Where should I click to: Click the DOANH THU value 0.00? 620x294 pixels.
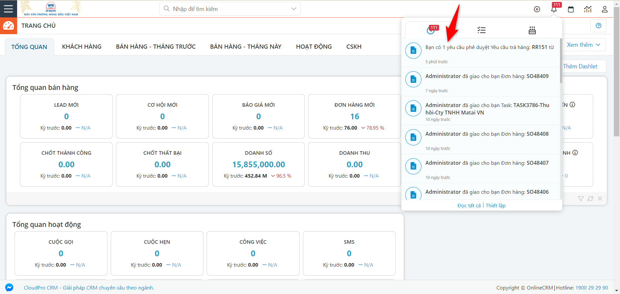pyautogui.click(x=355, y=164)
